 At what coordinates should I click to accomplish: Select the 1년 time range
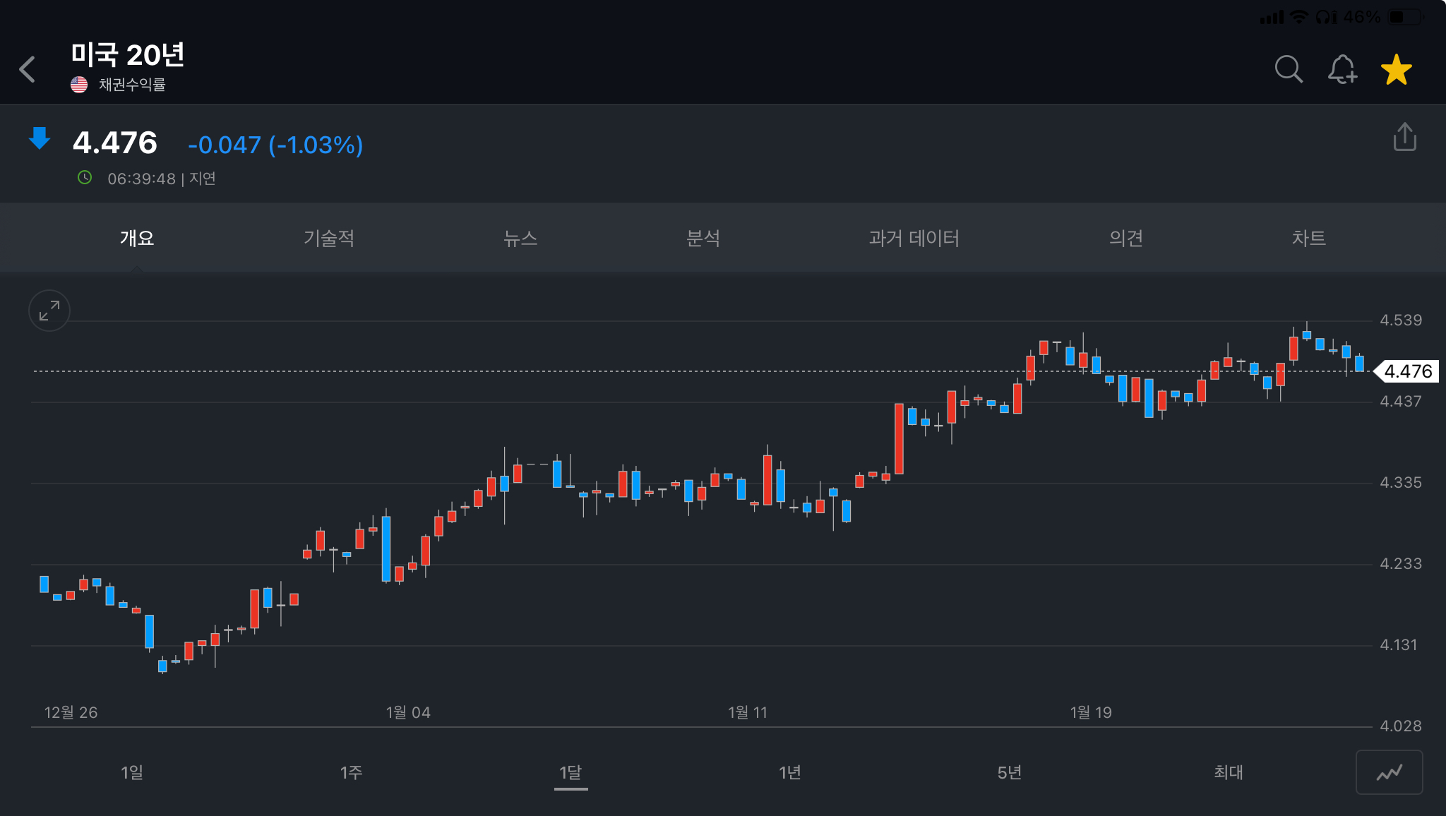[x=790, y=772]
